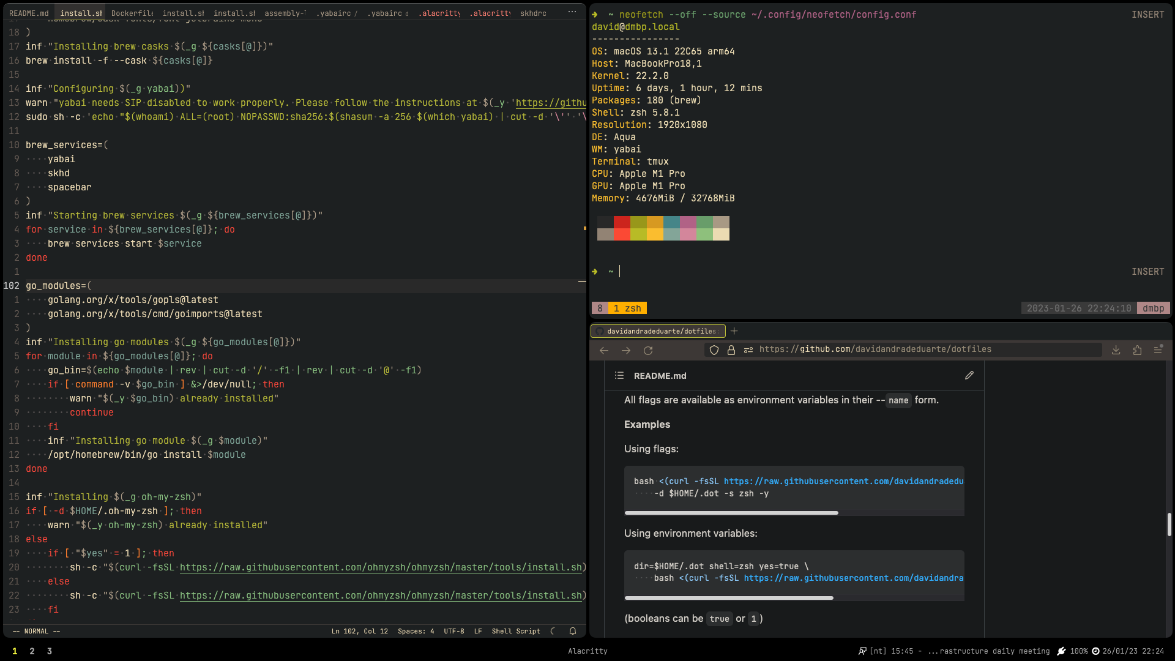Go back in the browser
This screenshot has height=661, width=1175.
click(604, 350)
